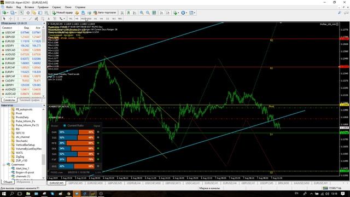The width and height of the screenshot is (350, 197).
Task: Select the text label tool
Action: click(55, 19)
